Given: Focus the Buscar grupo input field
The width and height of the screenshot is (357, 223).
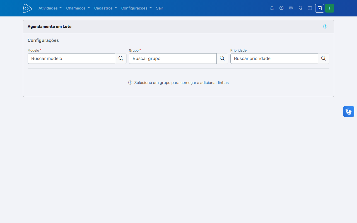Looking at the screenshot, I should click(x=173, y=59).
